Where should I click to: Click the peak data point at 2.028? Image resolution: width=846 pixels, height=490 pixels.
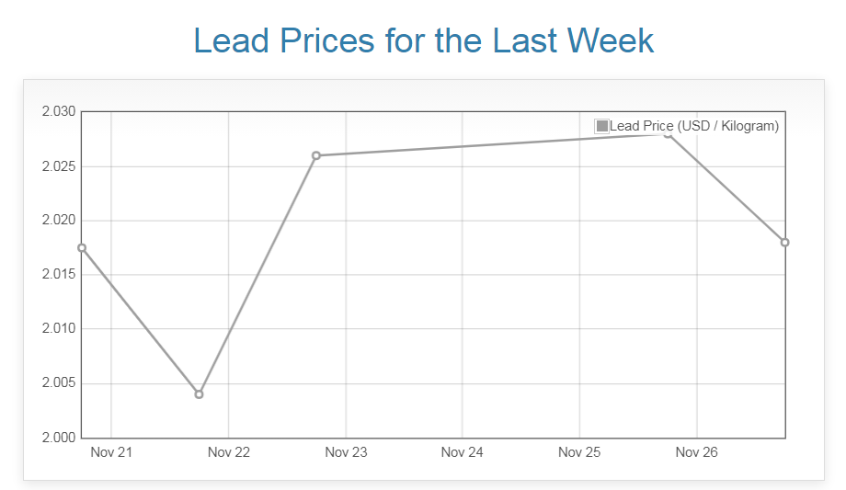pos(669,134)
